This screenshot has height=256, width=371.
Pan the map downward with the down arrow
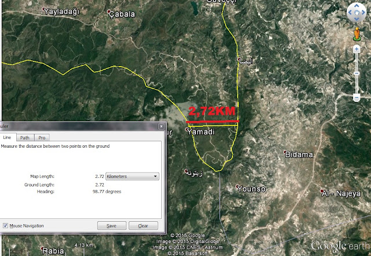click(x=357, y=19)
